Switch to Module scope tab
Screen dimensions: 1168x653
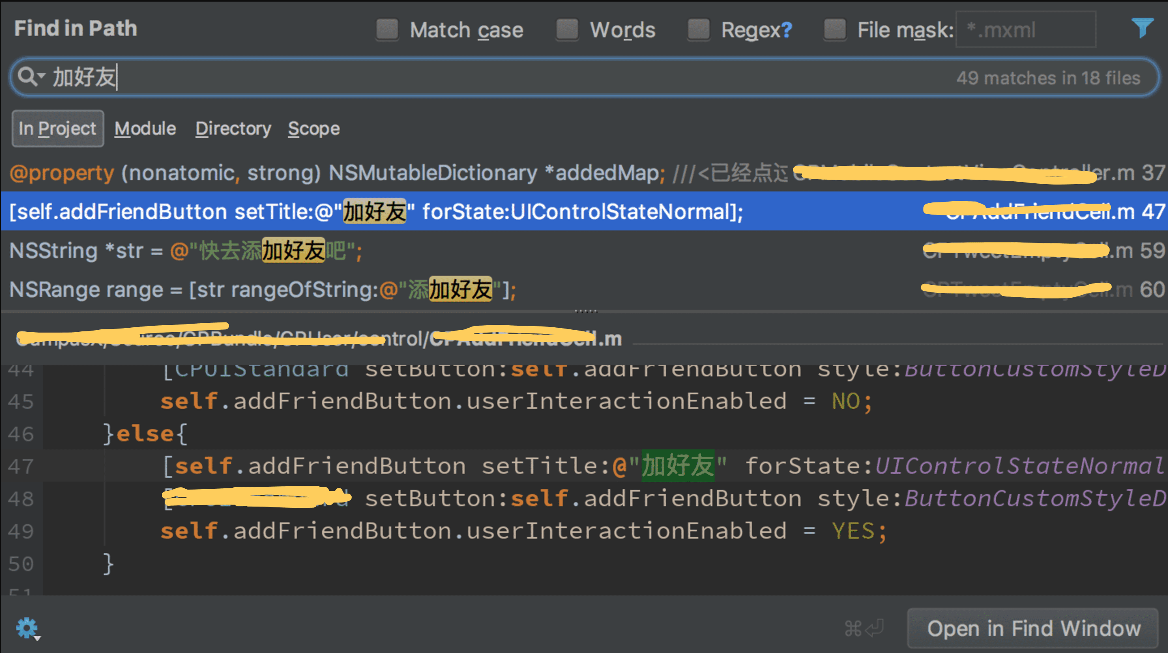145,129
